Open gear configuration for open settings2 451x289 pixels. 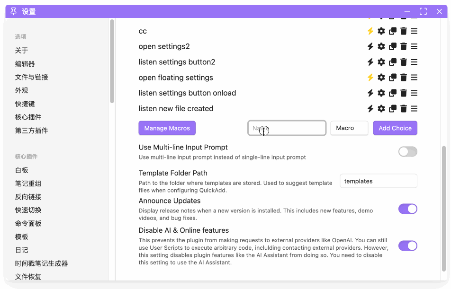[x=381, y=46]
